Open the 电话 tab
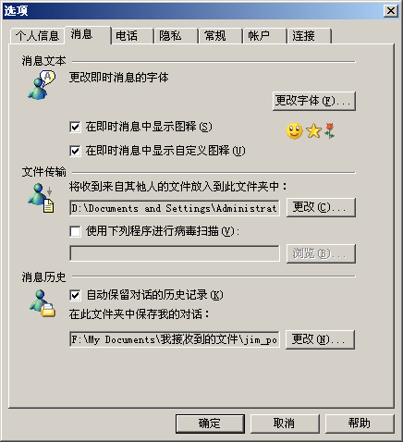Screen dimensions: 403x442 tap(132, 36)
